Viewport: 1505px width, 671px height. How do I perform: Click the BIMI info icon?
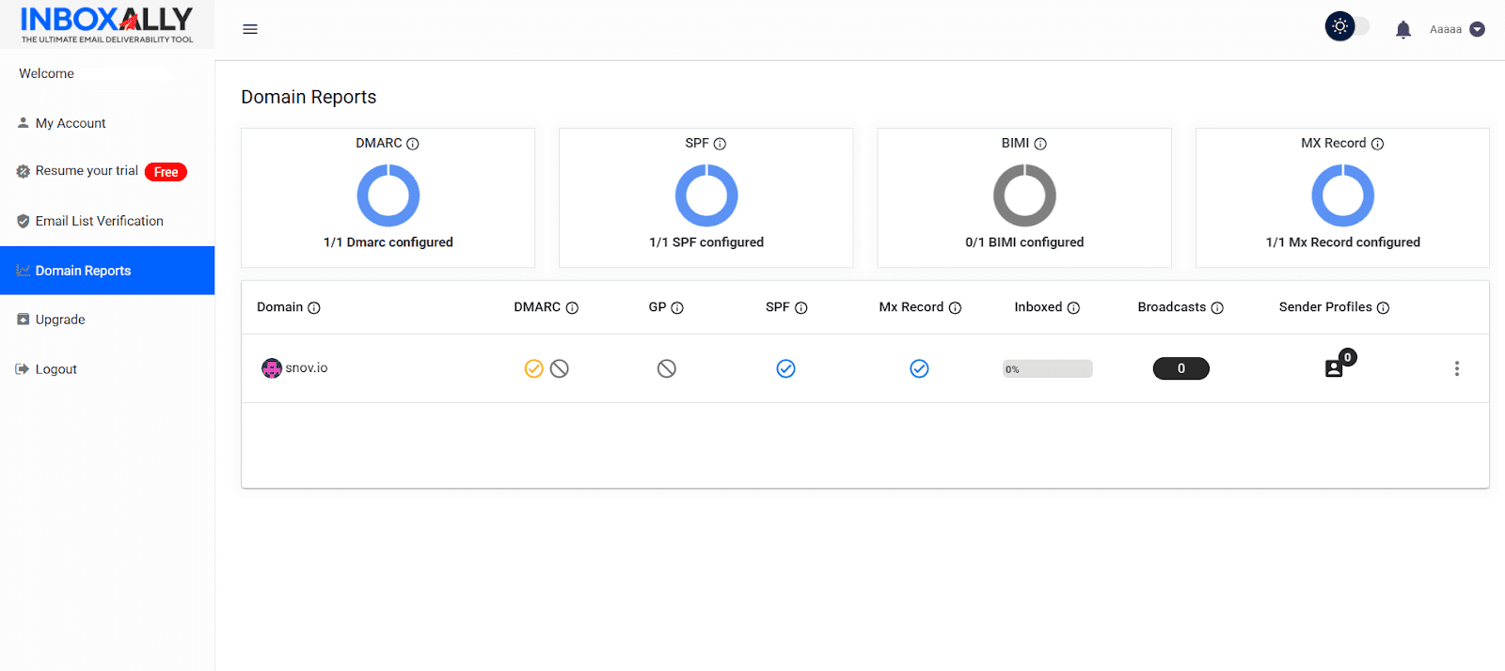(1040, 144)
